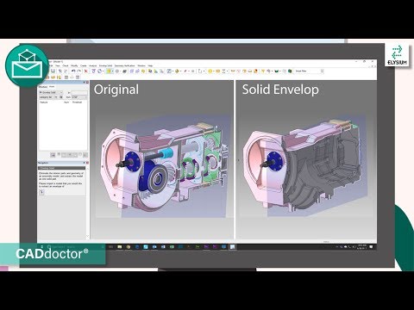Image resolution: width=414 pixels, height=310 pixels.
Task: Click the Redo arrow toolbar icon
Action: click(x=78, y=71)
